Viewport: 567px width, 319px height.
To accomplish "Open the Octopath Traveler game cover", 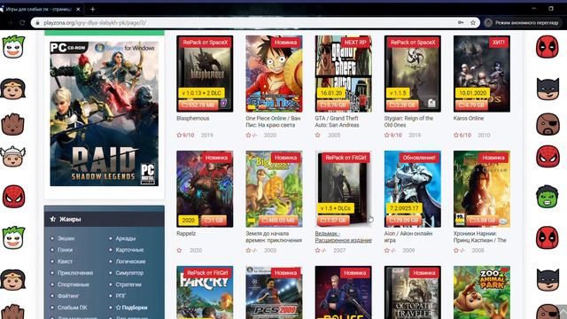I will (x=412, y=292).
